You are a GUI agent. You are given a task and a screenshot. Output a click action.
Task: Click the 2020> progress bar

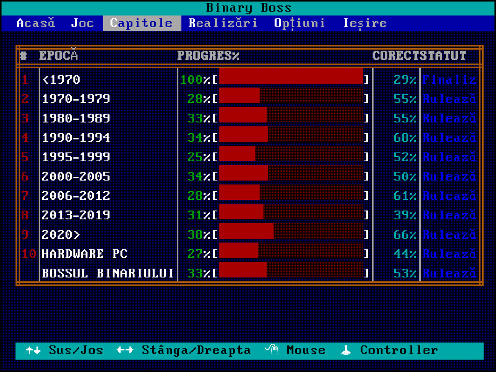coord(291,235)
